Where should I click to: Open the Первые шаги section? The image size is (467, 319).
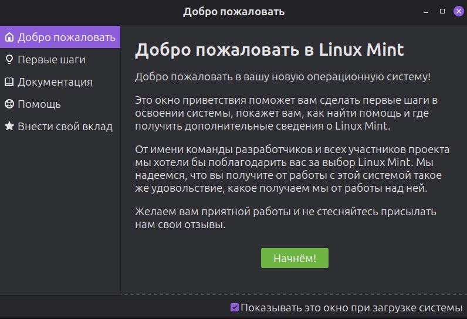pos(60,59)
